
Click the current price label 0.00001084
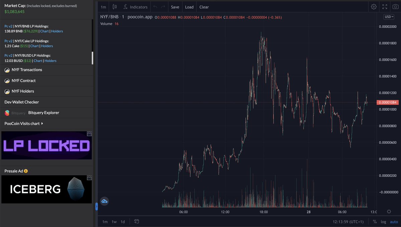[x=388, y=102]
